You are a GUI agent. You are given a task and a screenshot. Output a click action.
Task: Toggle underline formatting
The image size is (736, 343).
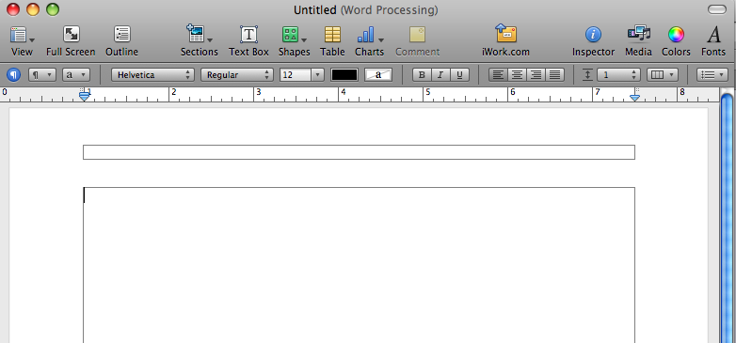point(459,75)
